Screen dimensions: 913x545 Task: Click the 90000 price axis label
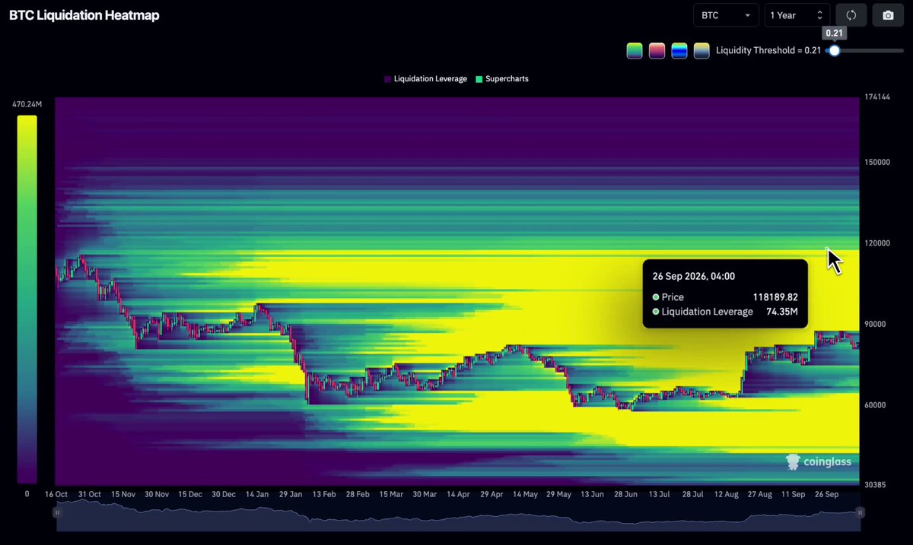[x=876, y=325]
